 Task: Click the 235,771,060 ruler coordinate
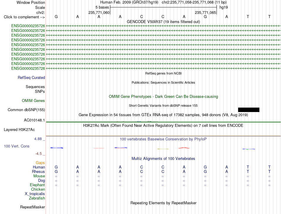pos(99,12)
